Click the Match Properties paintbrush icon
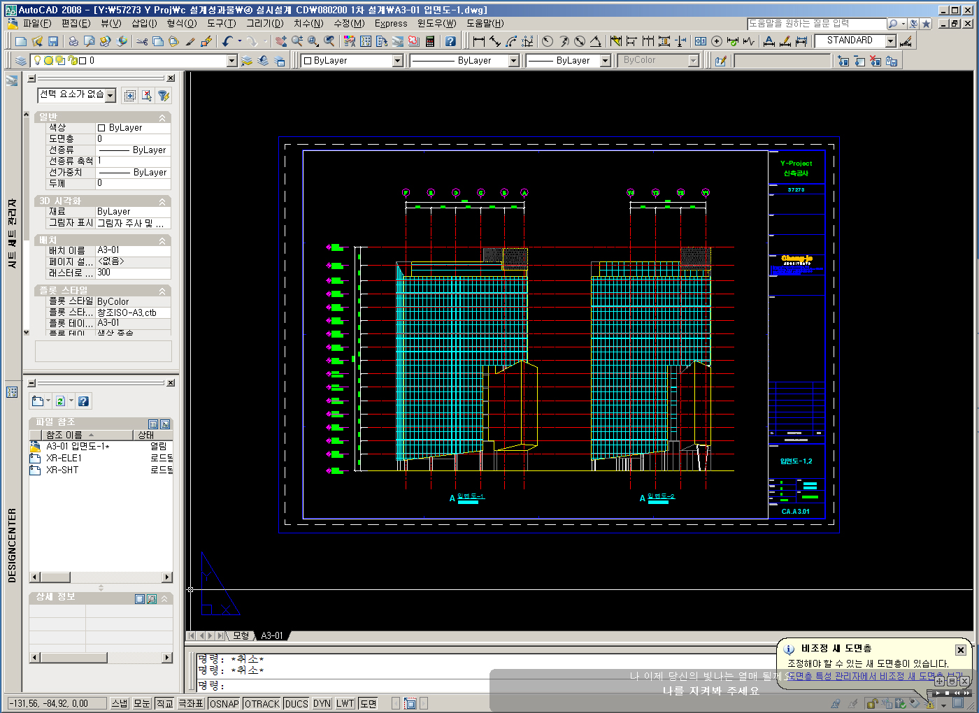The height and width of the screenshot is (713, 979). point(190,42)
